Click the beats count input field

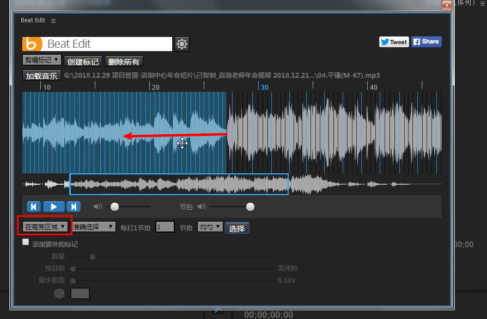[x=165, y=227]
